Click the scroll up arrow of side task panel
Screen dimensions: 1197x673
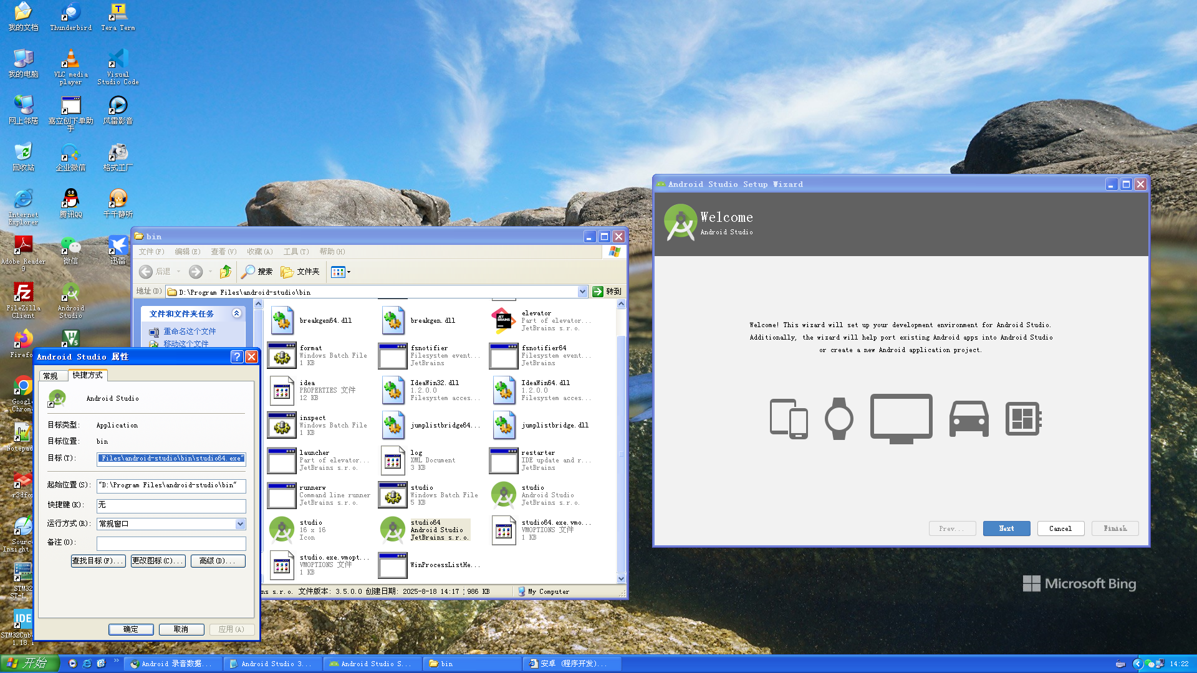coord(259,303)
